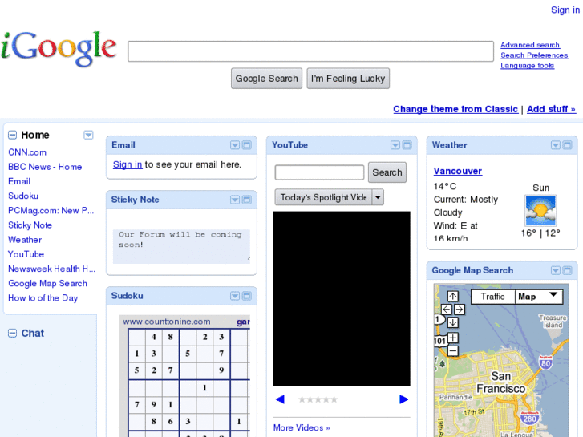Select How to of the Day
The width and height of the screenshot is (583, 437).
[43, 298]
